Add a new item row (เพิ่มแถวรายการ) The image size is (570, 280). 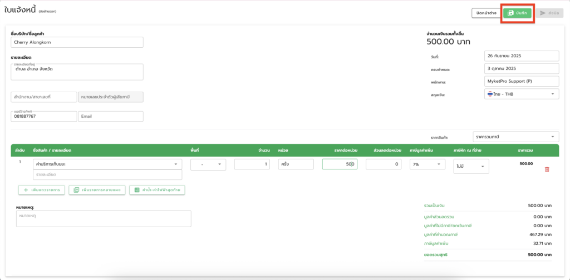[x=42, y=190]
